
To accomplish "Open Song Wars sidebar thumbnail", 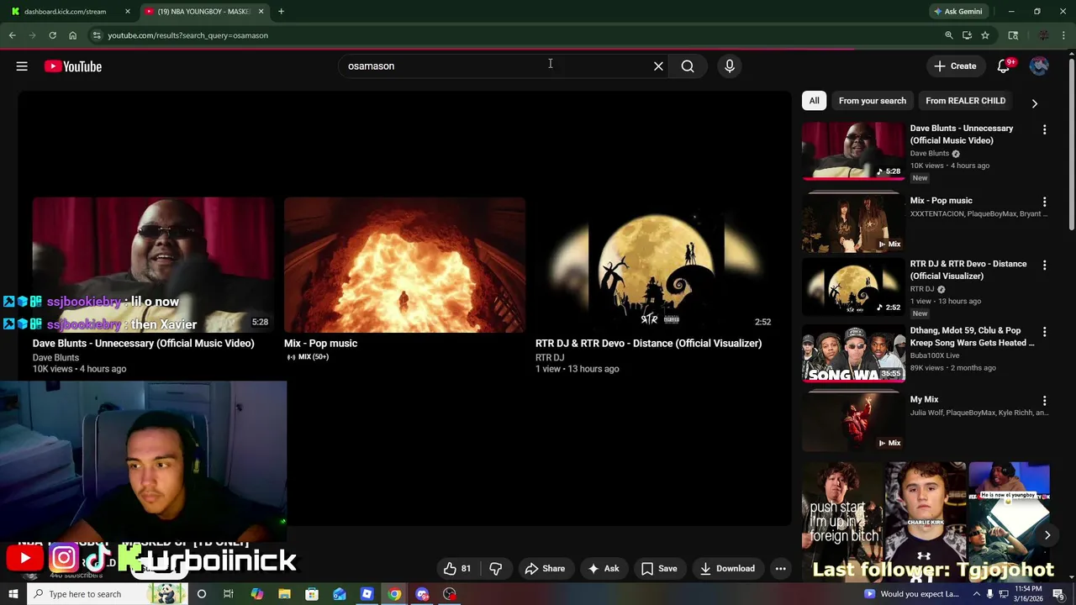I will click(853, 354).
